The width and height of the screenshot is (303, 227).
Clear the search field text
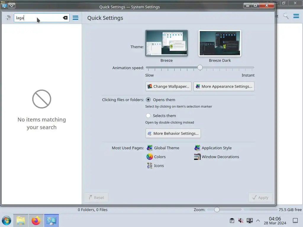pyautogui.click(x=65, y=18)
